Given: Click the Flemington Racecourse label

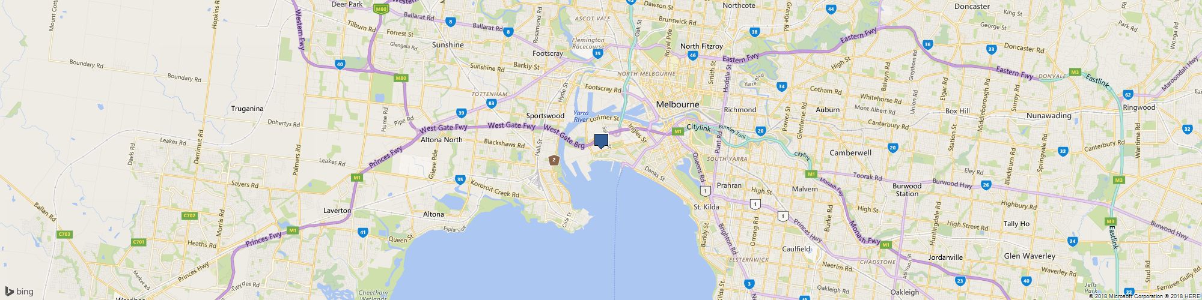Looking at the screenshot, I should [x=588, y=43].
